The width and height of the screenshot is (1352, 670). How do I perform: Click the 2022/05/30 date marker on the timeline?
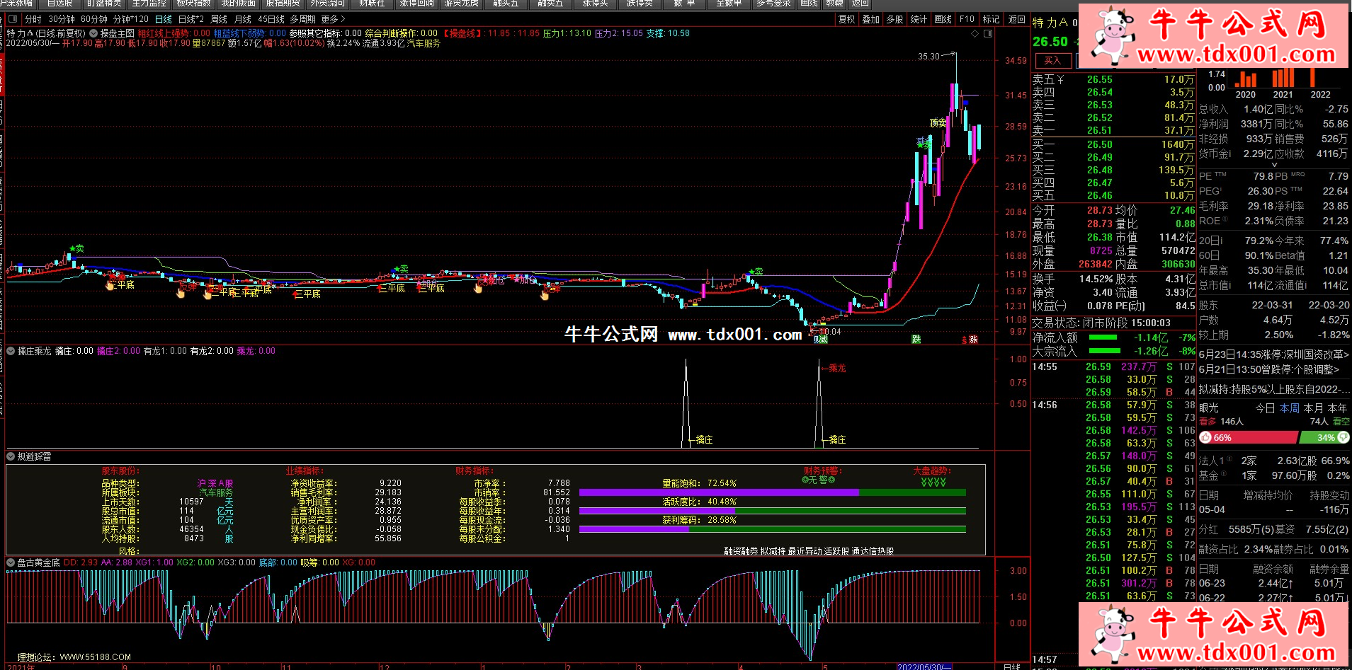point(924,666)
